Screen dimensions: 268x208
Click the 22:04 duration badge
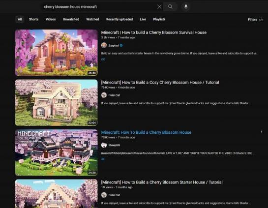(x=92, y=123)
